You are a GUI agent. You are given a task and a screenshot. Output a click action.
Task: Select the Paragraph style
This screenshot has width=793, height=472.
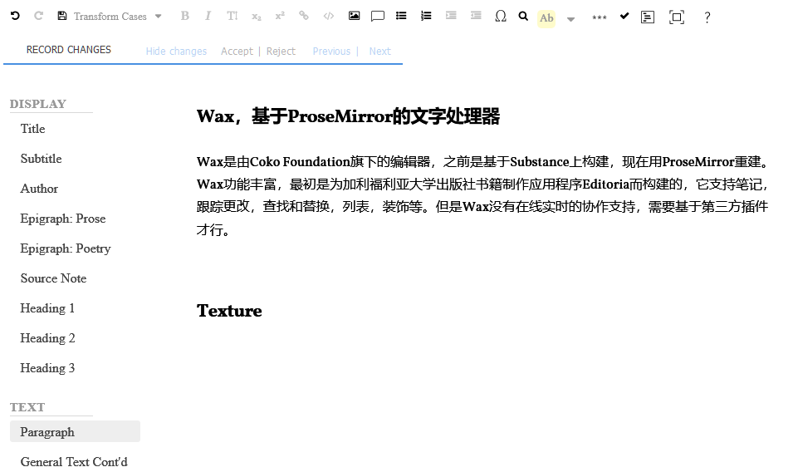75,431
